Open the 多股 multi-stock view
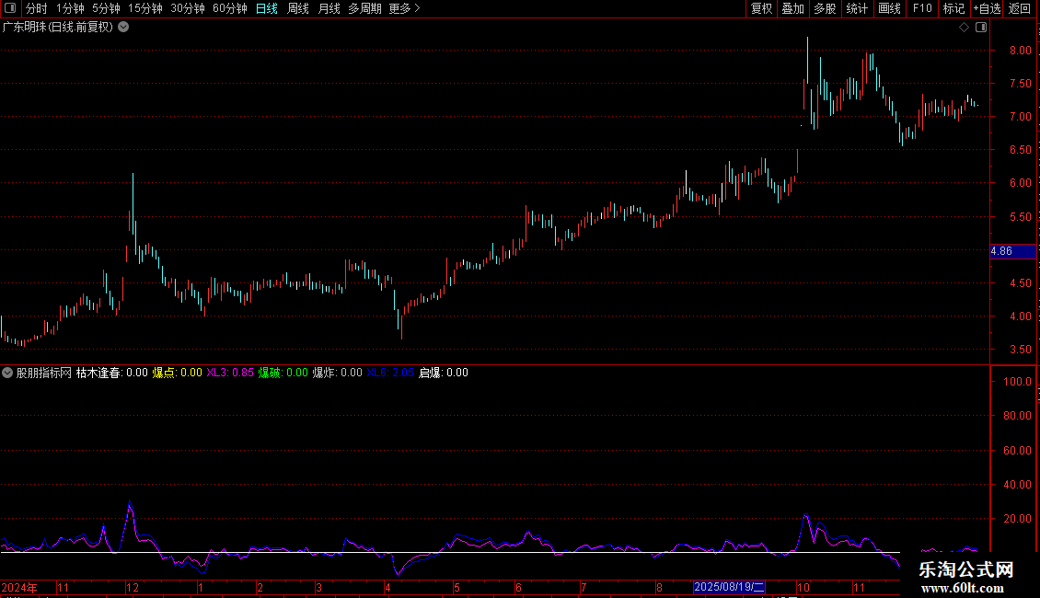The image size is (1040, 598). point(825,8)
